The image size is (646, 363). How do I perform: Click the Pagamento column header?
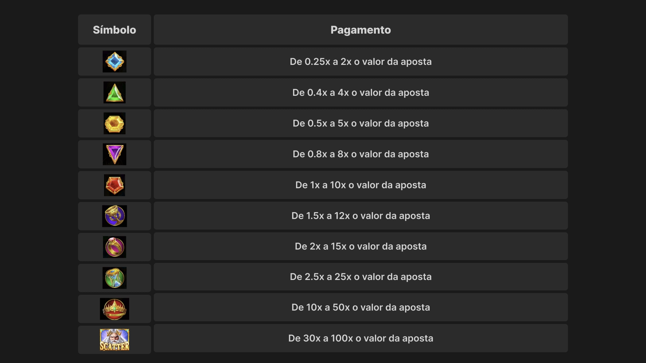(361, 30)
